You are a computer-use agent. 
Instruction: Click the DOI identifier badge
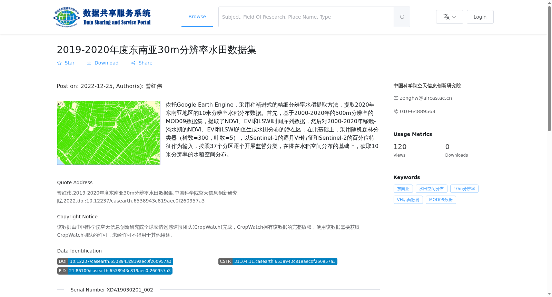(115, 261)
